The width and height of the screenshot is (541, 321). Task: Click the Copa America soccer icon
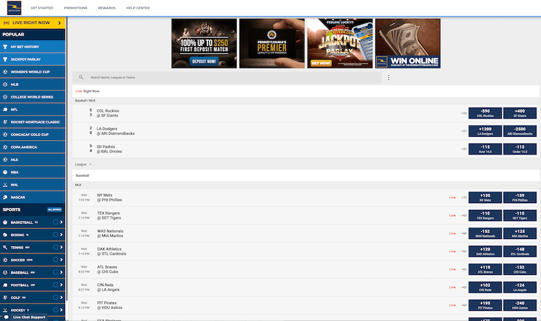[x=5, y=147]
